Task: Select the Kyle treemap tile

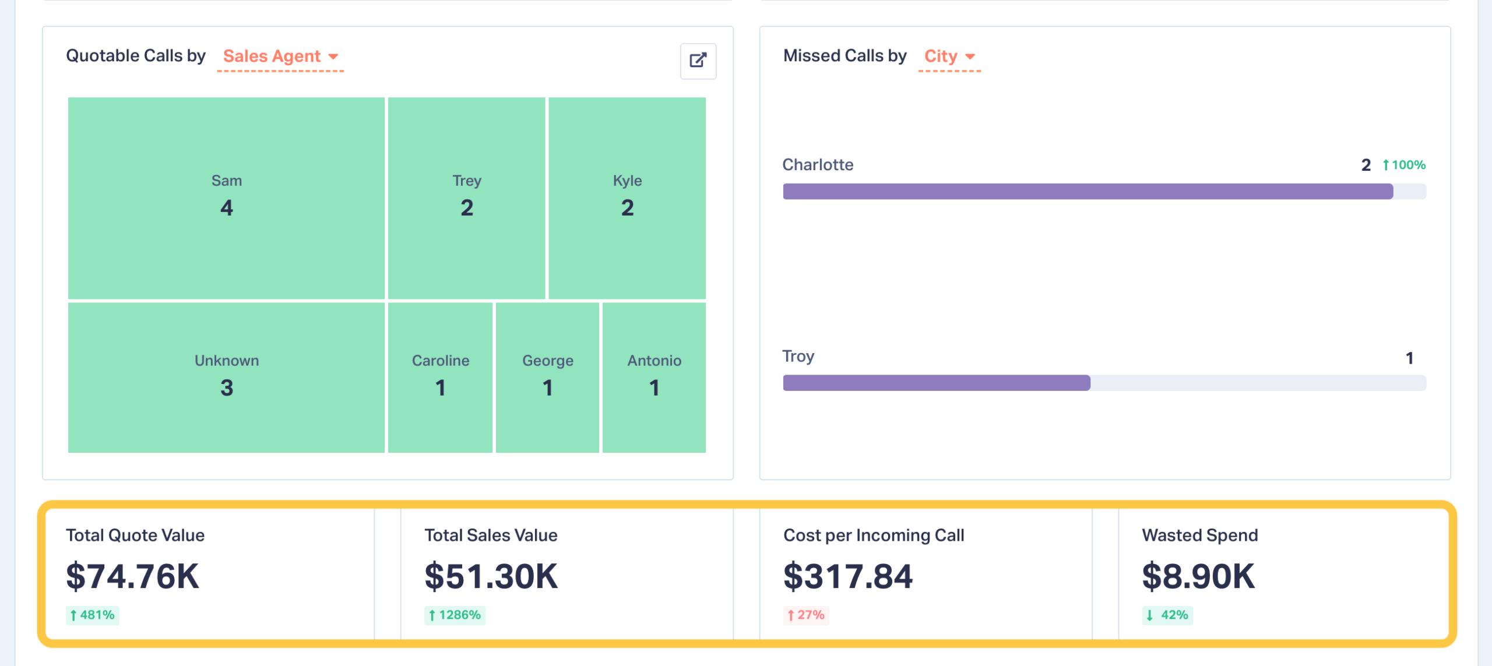Action: (x=627, y=198)
